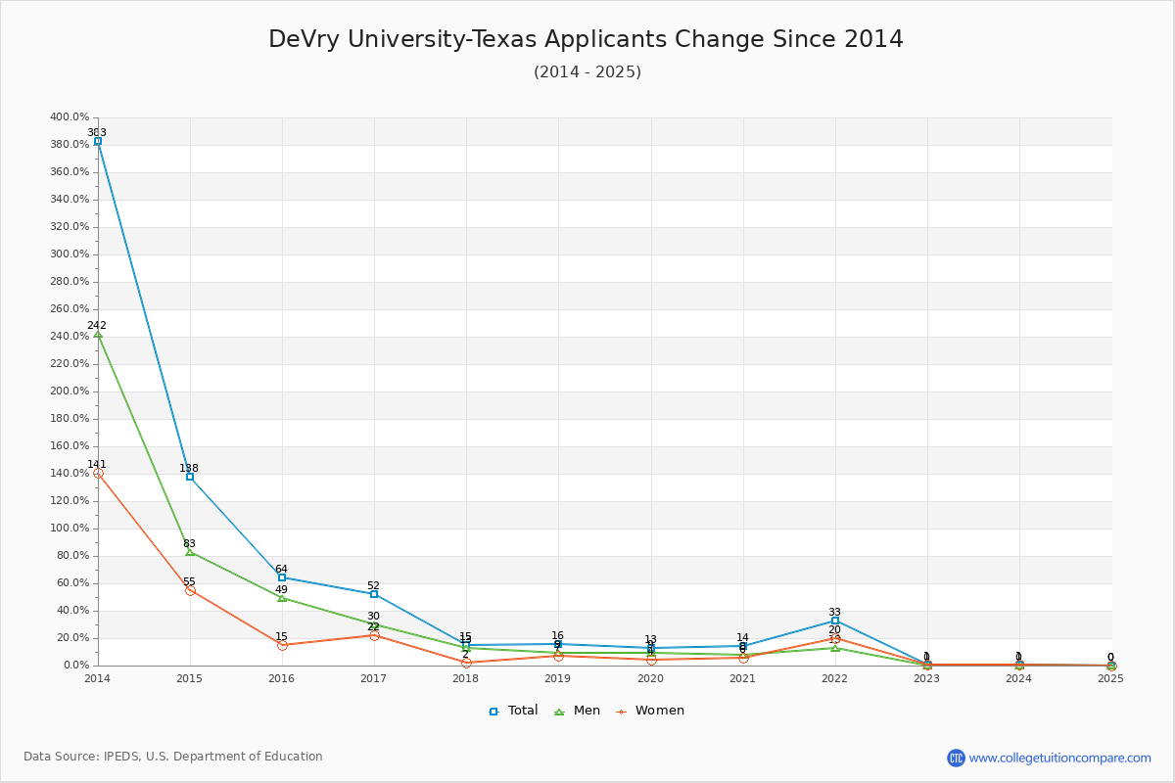
Task: Click the 200.0% y-axis label
Action: [x=70, y=391]
